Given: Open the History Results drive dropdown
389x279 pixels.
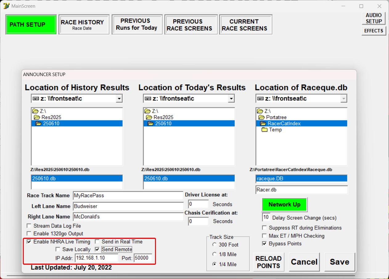Looking at the screenshot, I should 119,98.
